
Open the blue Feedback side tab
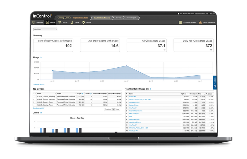click(215, 82)
